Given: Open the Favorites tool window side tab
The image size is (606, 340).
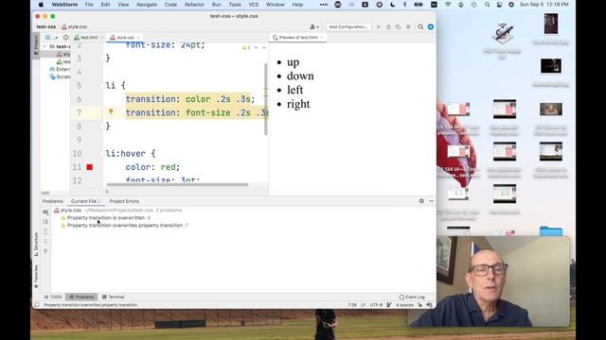Looking at the screenshot, I should point(36,277).
